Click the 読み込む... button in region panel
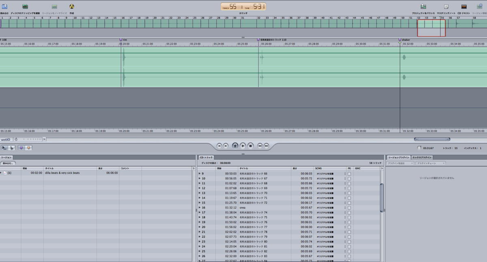487x262 pixels. point(8,163)
